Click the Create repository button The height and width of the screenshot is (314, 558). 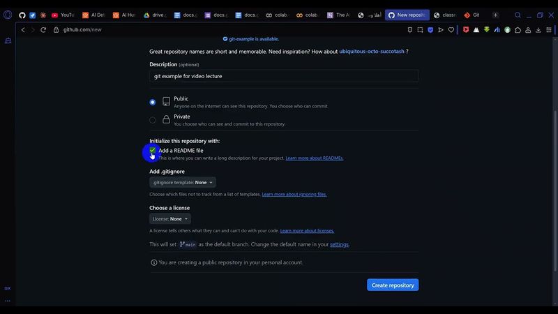point(393,285)
